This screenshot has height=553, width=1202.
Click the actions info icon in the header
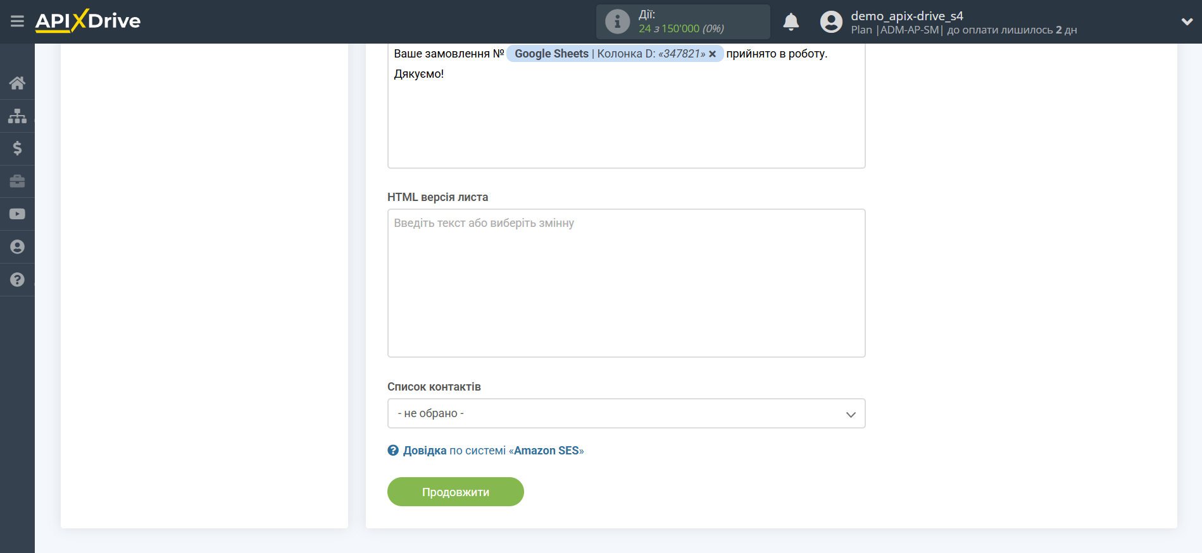click(x=617, y=21)
